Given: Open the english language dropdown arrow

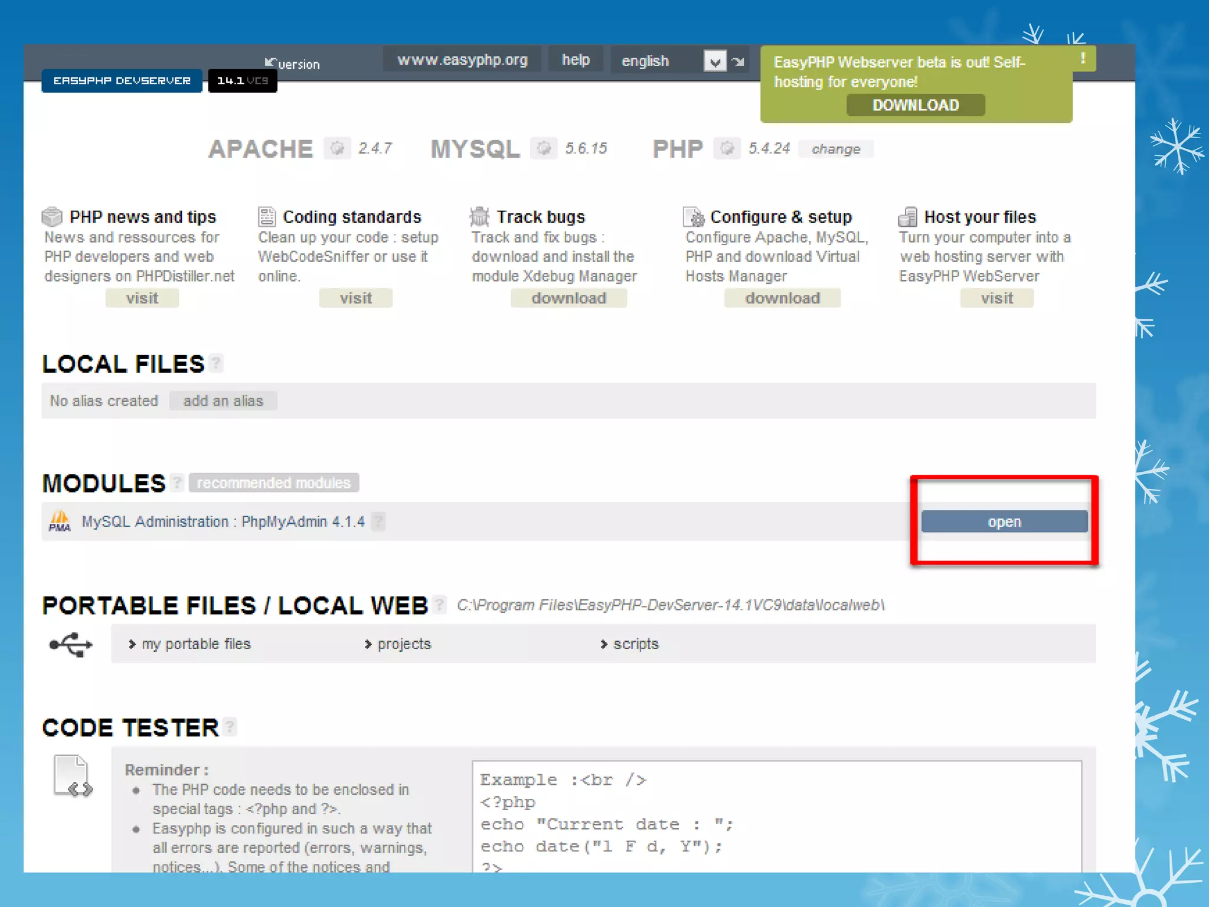Looking at the screenshot, I should 715,61.
